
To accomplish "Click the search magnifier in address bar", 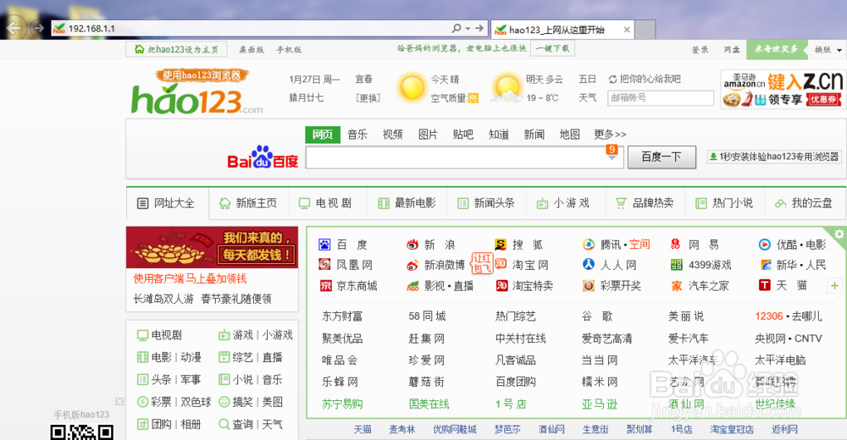I will tap(457, 28).
